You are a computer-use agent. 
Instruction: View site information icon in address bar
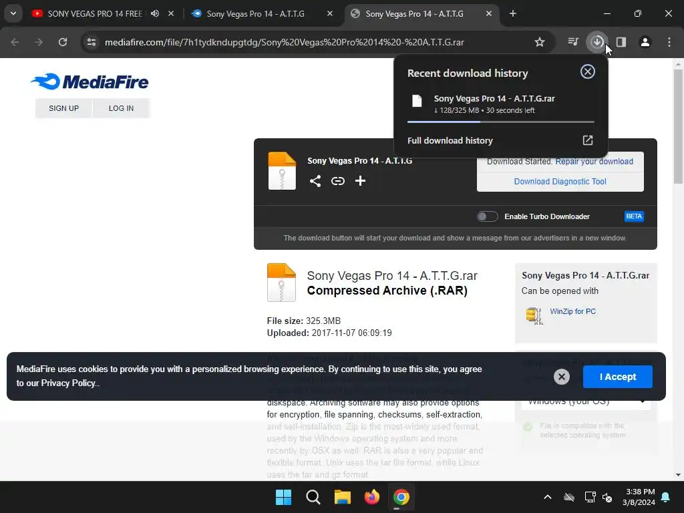[x=92, y=42]
